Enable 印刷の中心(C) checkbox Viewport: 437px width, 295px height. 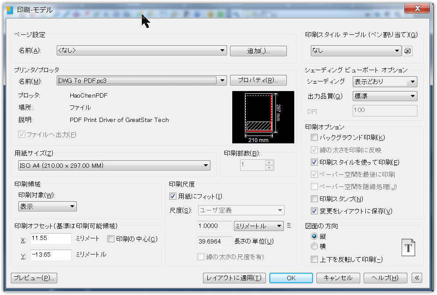pyautogui.click(x=111, y=239)
